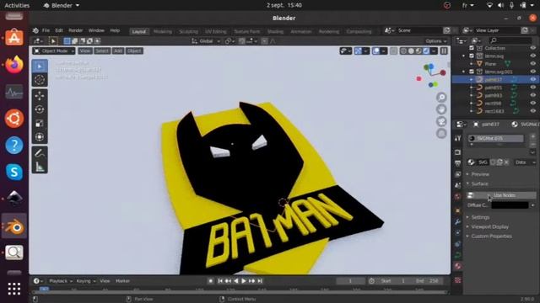
Task: Open the Object Mode dropdown
Action: coord(54,50)
